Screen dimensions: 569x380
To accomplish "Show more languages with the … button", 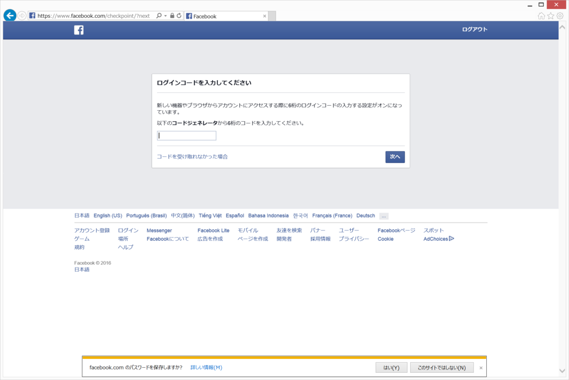I will coord(383,216).
